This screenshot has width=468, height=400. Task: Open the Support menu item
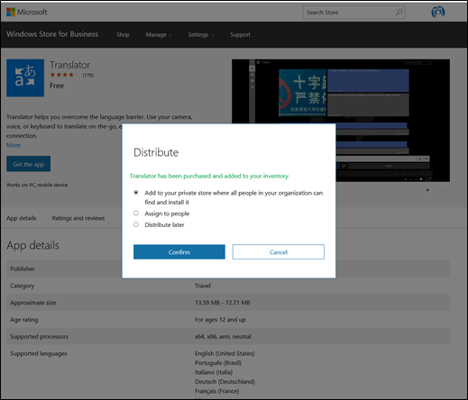(240, 34)
